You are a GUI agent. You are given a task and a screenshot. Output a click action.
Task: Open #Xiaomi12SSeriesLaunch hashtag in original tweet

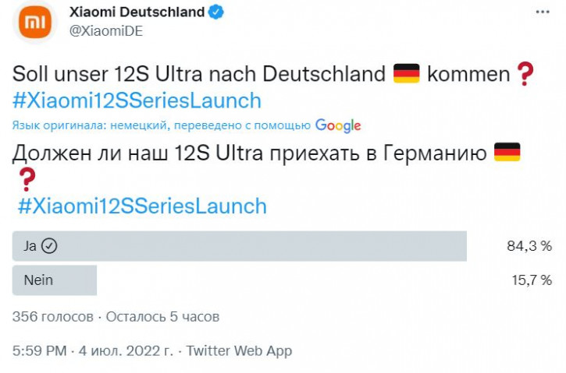pos(137,100)
